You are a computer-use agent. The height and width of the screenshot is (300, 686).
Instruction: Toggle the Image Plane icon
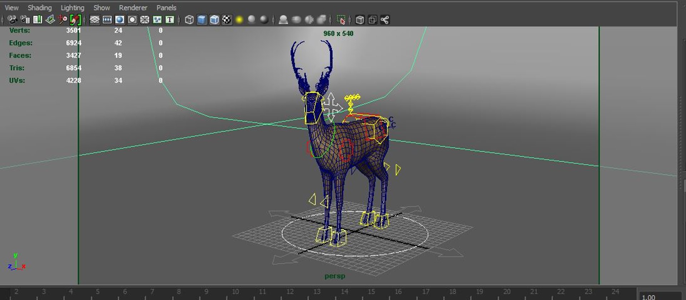point(50,20)
